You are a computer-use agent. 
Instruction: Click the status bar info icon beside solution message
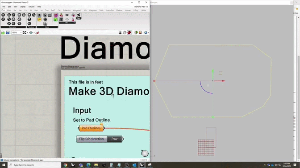point(2,160)
